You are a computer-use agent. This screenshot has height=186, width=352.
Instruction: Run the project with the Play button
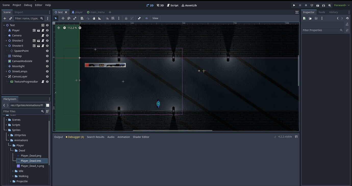point(294,5)
